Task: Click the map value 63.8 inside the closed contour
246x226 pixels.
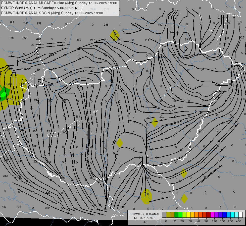Action: tap(187, 39)
